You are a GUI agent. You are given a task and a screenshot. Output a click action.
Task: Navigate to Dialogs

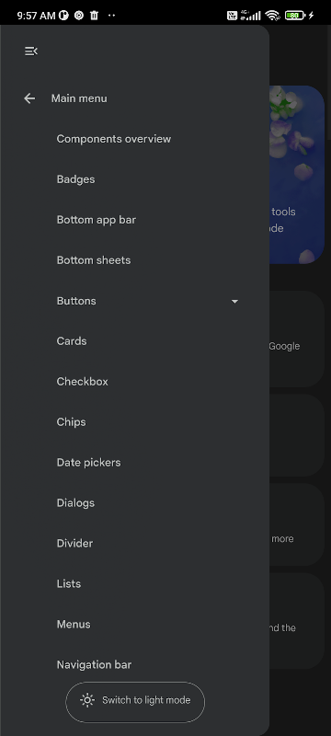point(75,502)
